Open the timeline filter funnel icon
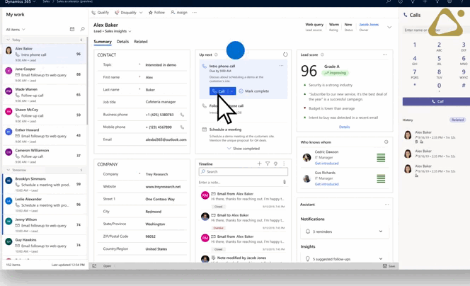 pyautogui.click(x=268, y=164)
